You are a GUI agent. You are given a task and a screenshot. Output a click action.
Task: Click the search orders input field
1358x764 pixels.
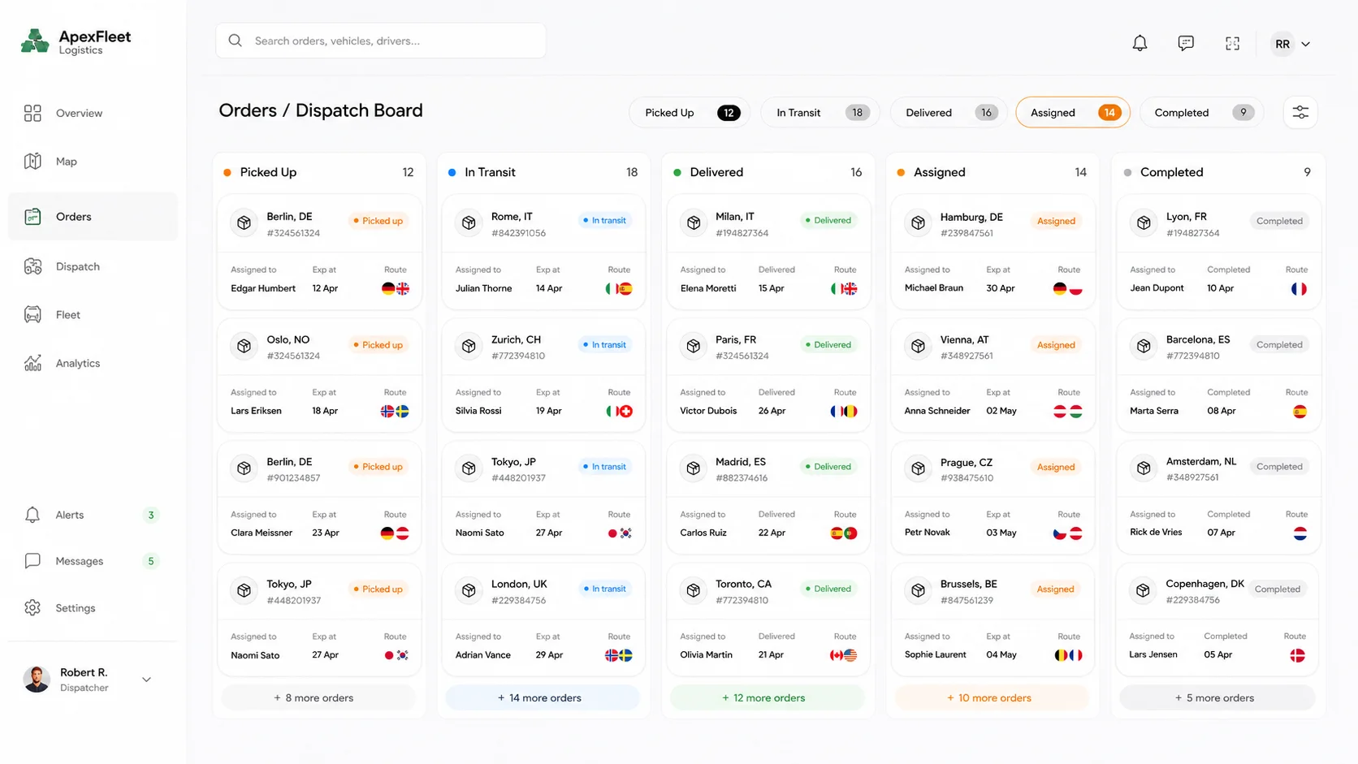click(381, 41)
